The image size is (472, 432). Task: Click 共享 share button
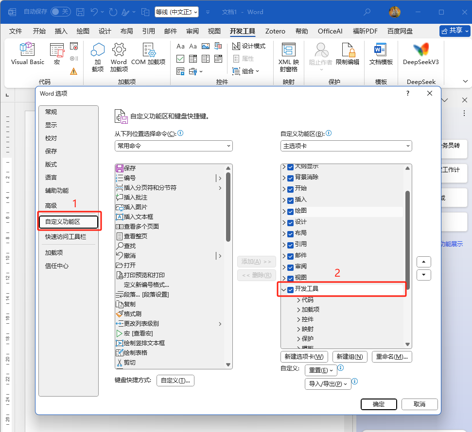point(455,31)
